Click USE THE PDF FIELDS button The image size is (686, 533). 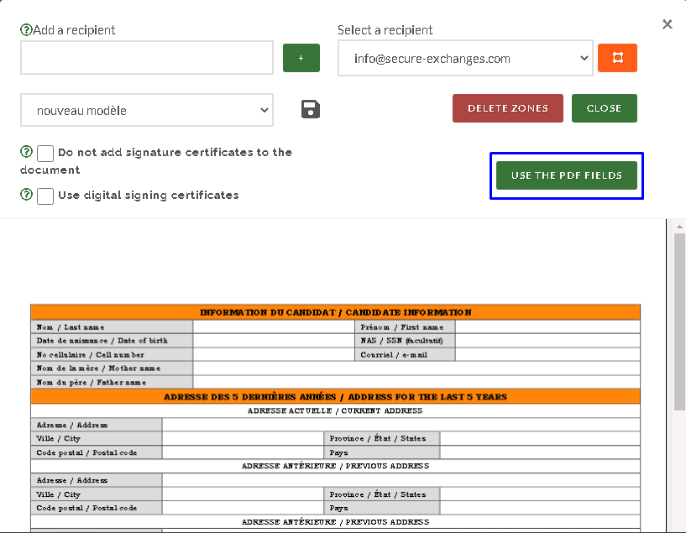567,175
